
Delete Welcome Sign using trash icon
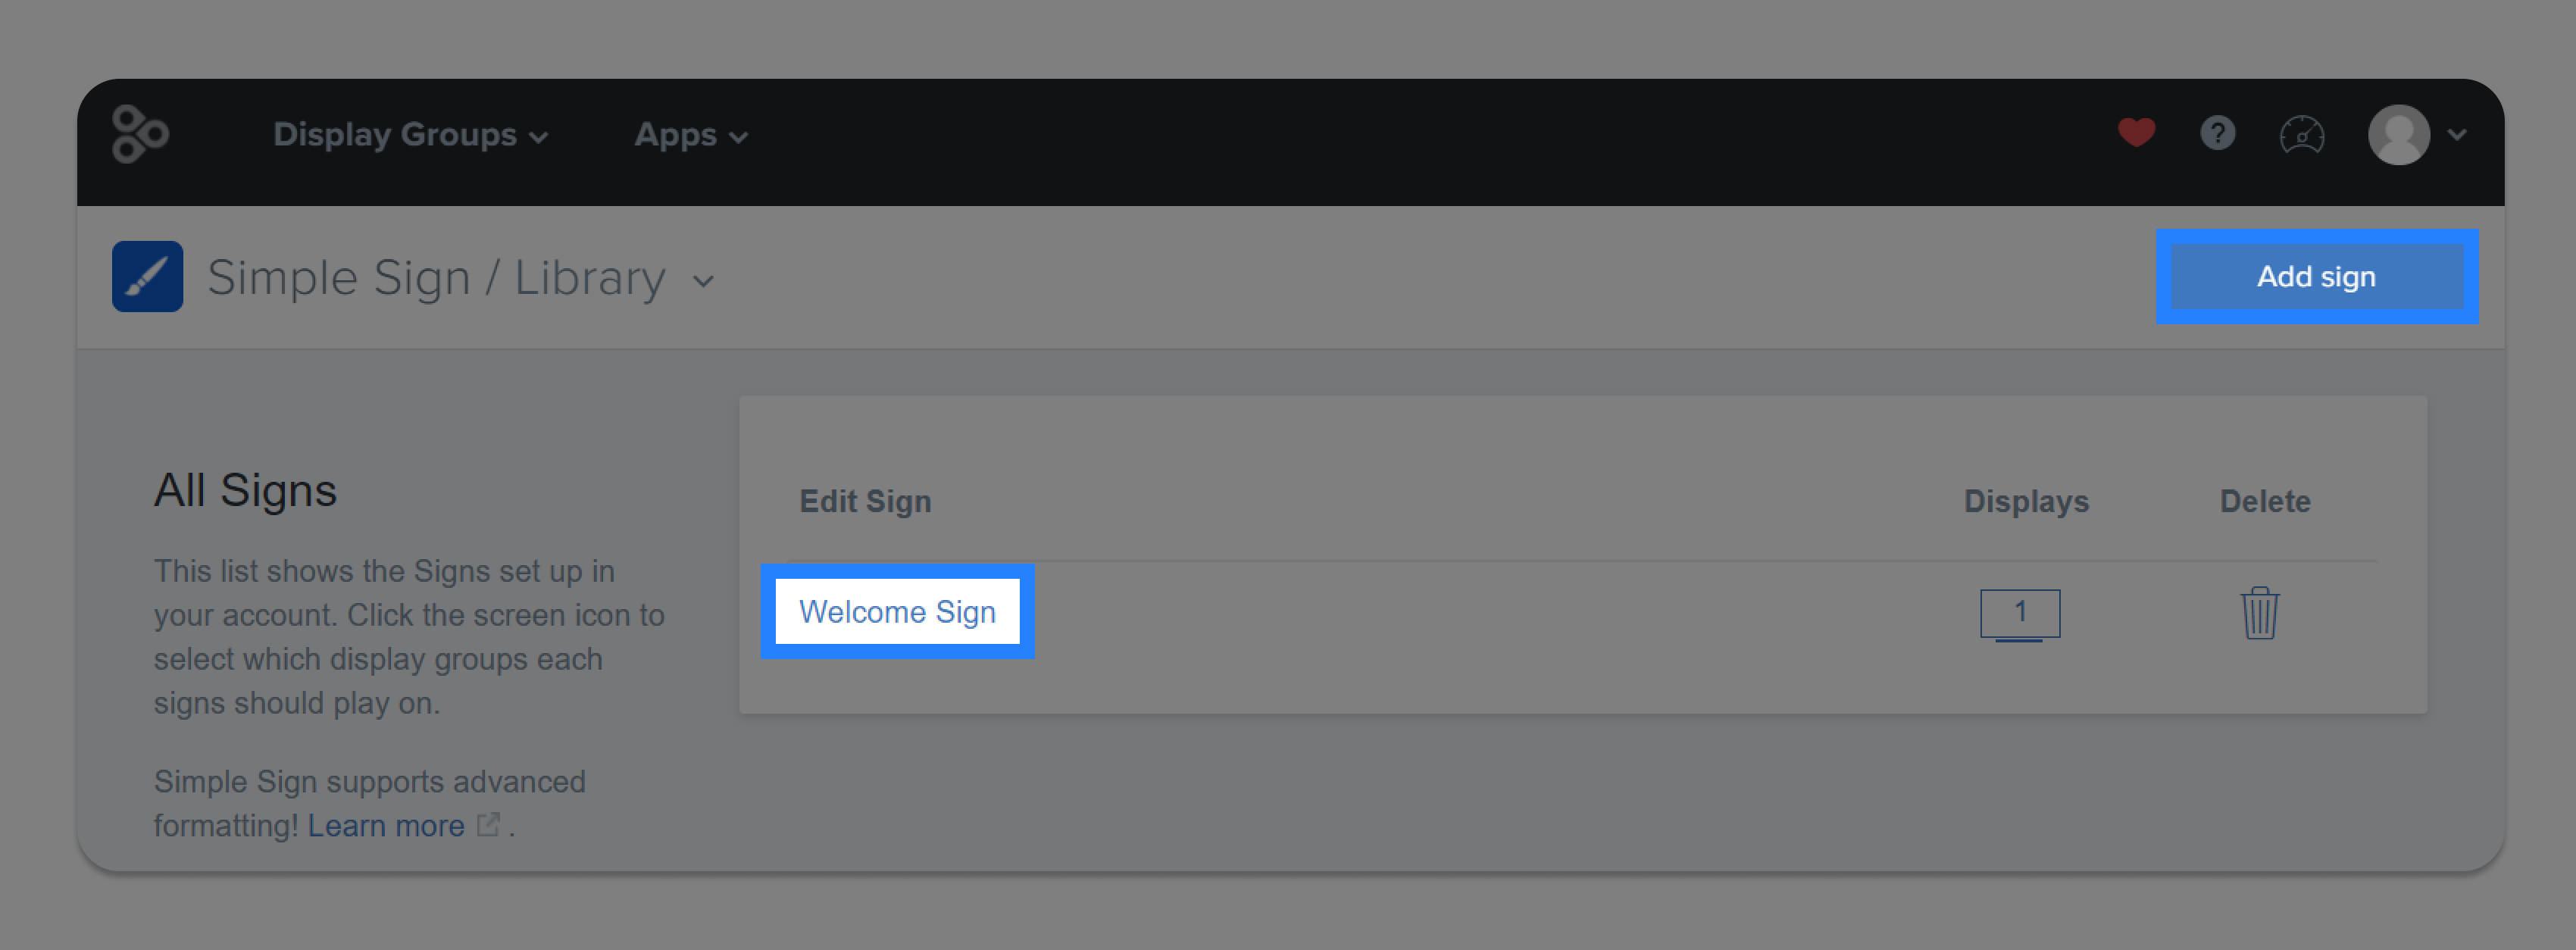point(2259,612)
